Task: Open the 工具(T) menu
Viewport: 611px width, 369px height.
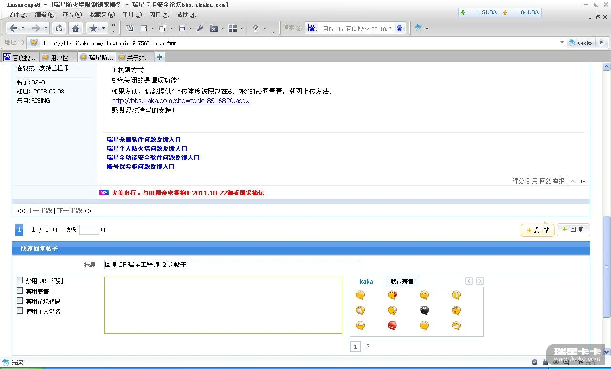Action: pyautogui.click(x=132, y=15)
